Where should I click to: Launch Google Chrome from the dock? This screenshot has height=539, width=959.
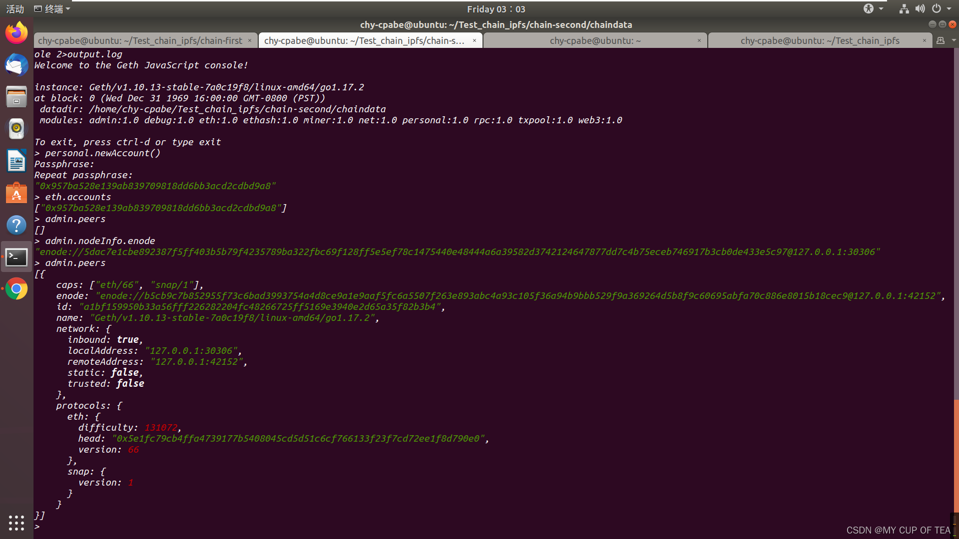[16, 288]
